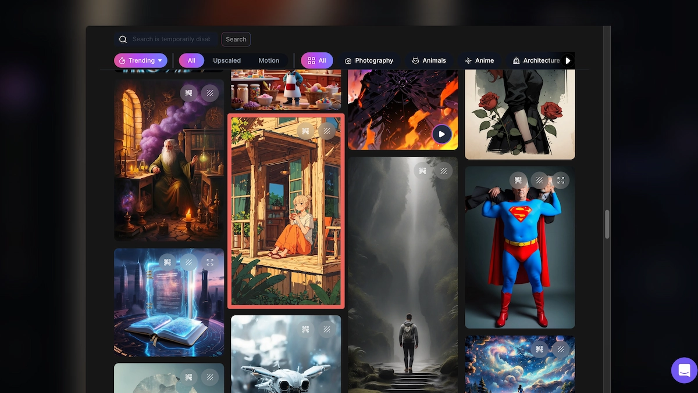Click the magnifying glass search icon
The width and height of the screenshot is (698, 393).
pyautogui.click(x=123, y=39)
